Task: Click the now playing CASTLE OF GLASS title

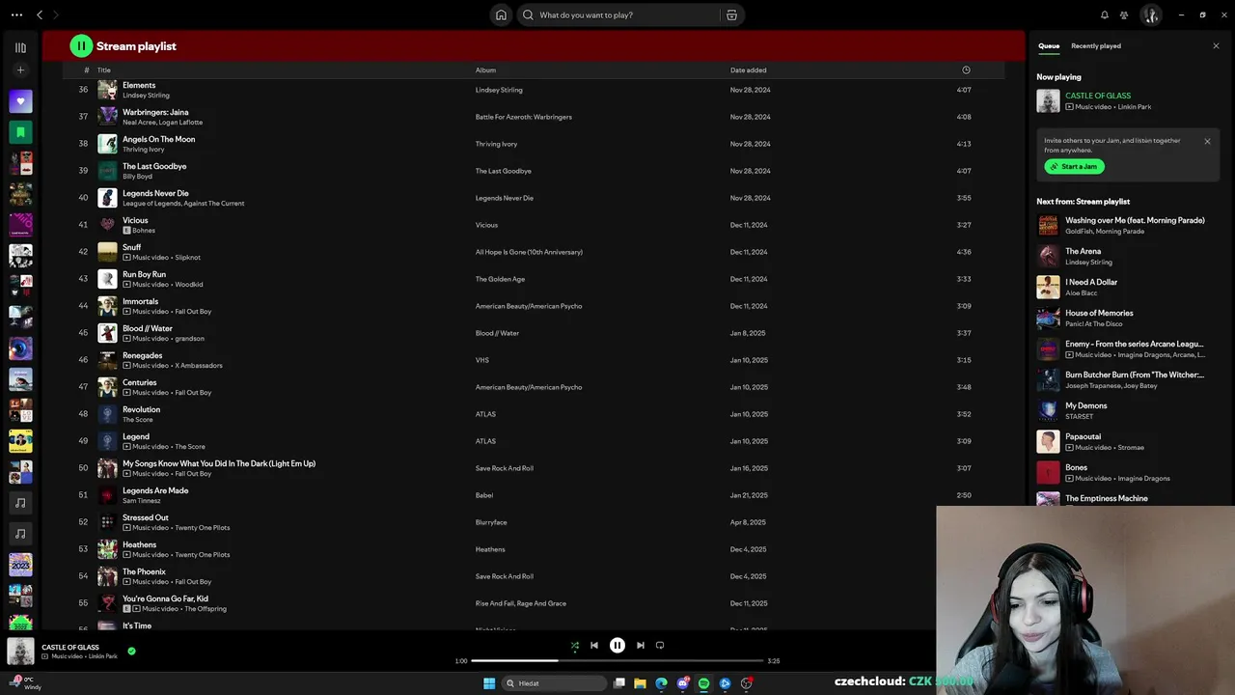Action: [1098, 96]
